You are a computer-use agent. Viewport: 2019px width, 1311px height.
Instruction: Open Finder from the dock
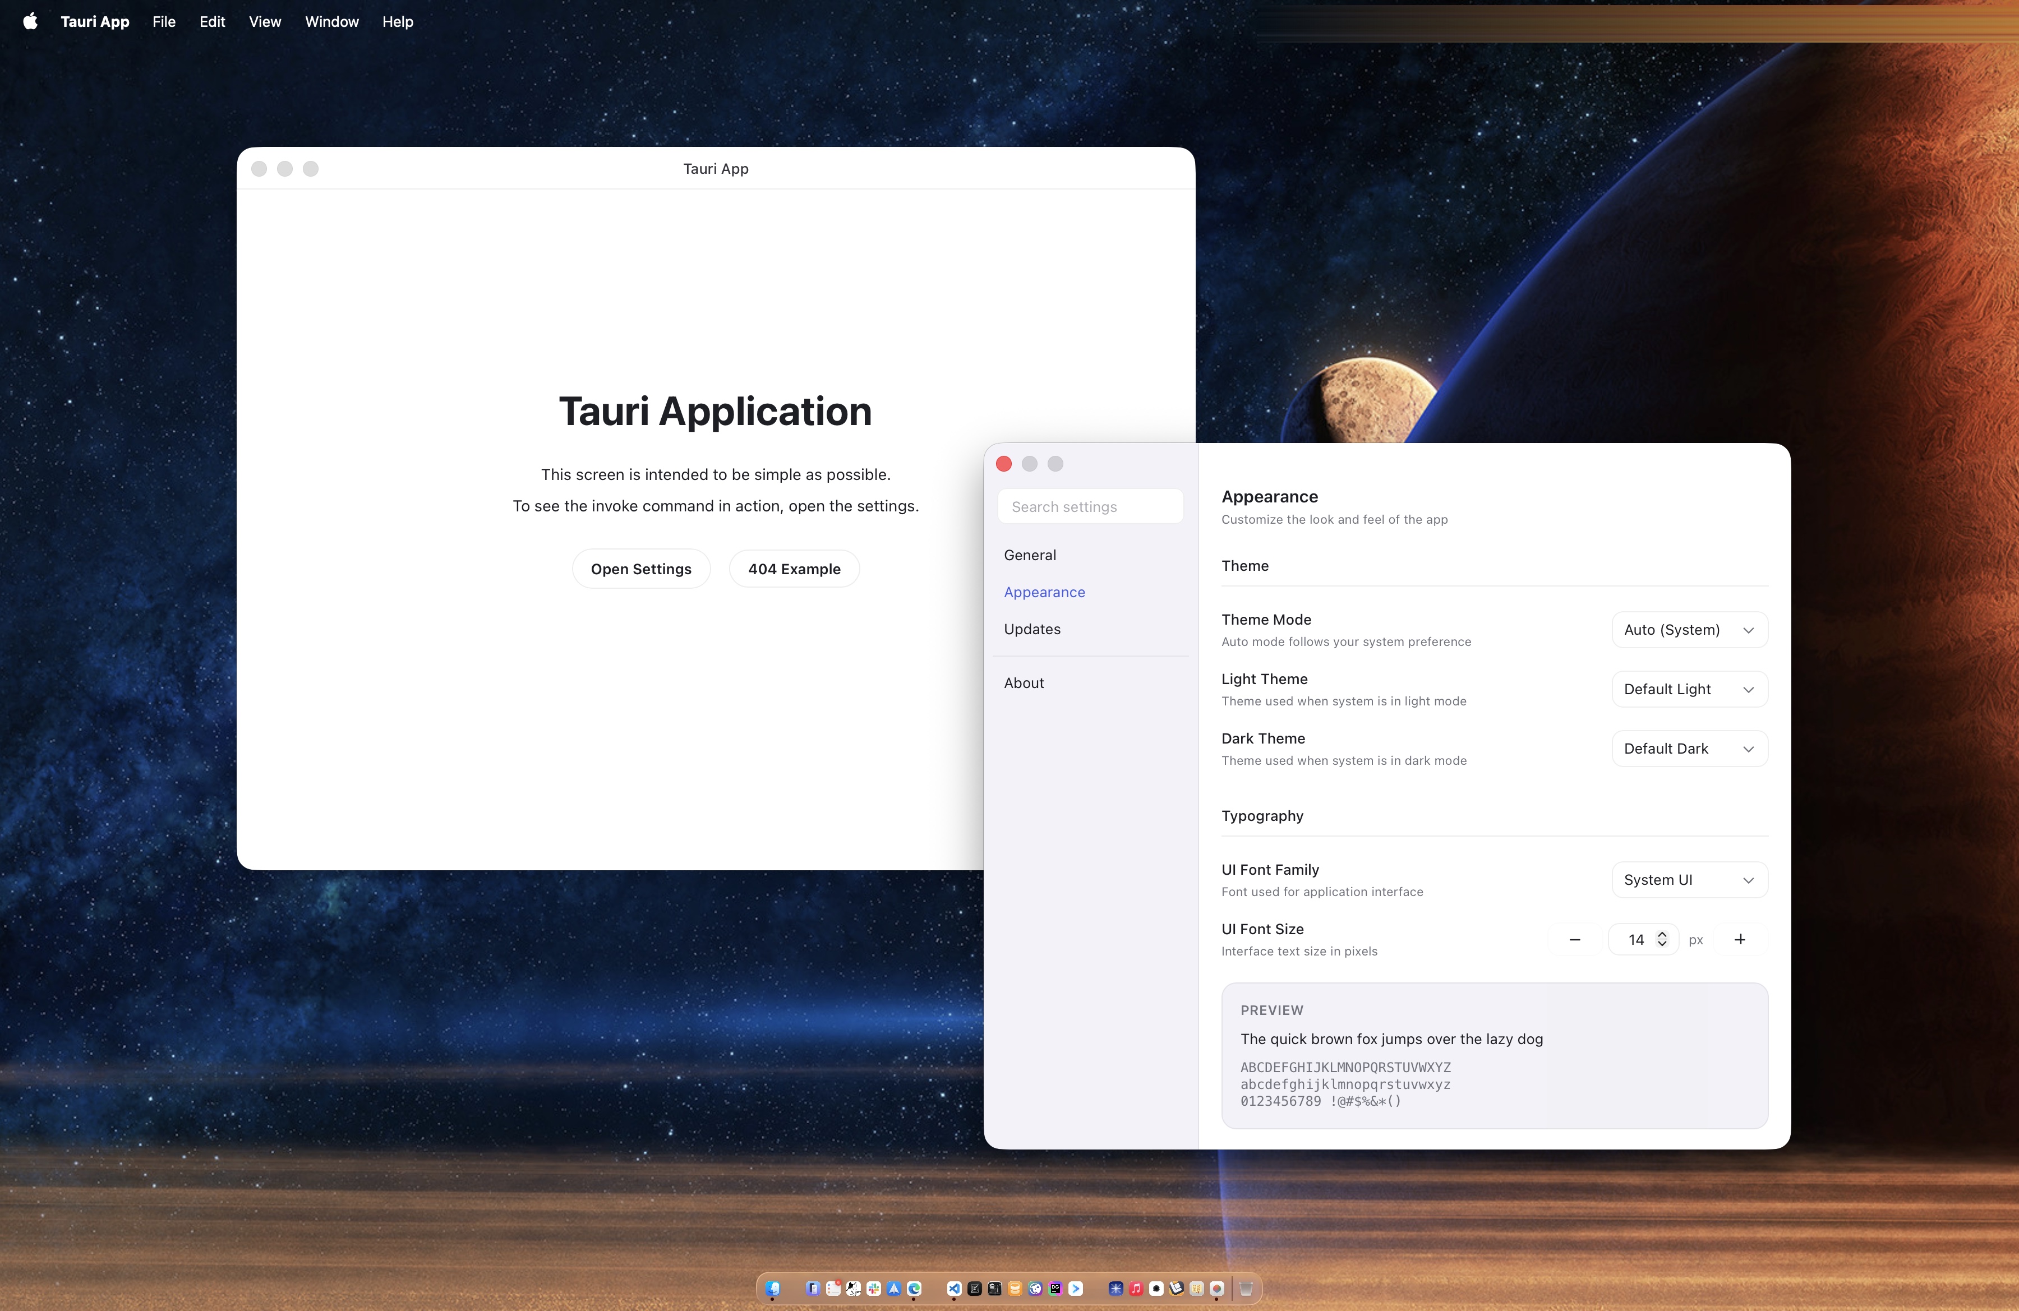pyautogui.click(x=773, y=1288)
